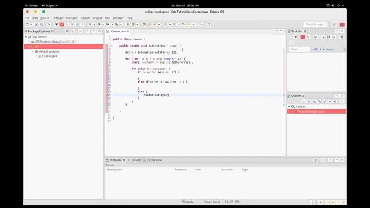Collapse all in Package Explorer toolbar
Image resolution: width=370 pixels, height=208 pixels.
coord(68,31)
